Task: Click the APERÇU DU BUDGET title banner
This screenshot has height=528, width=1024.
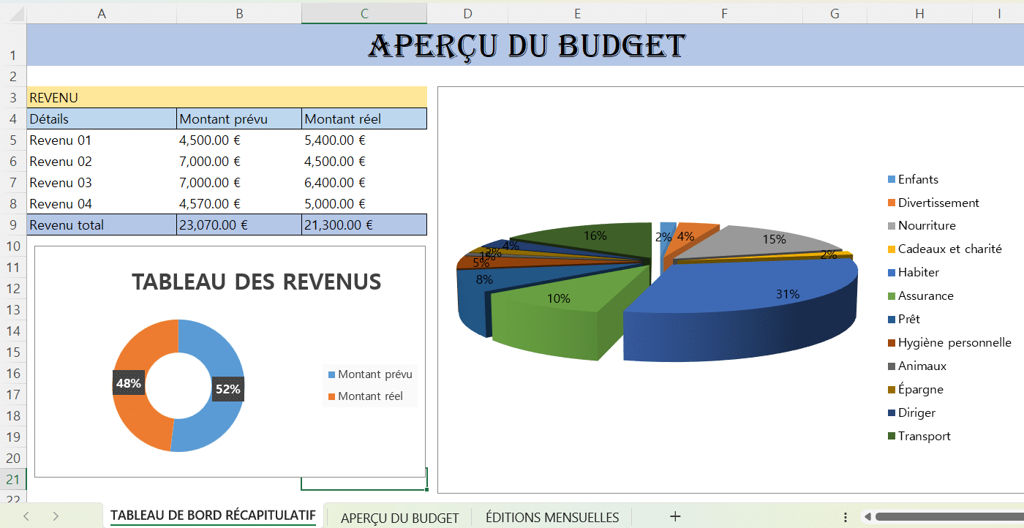Action: 524,45
